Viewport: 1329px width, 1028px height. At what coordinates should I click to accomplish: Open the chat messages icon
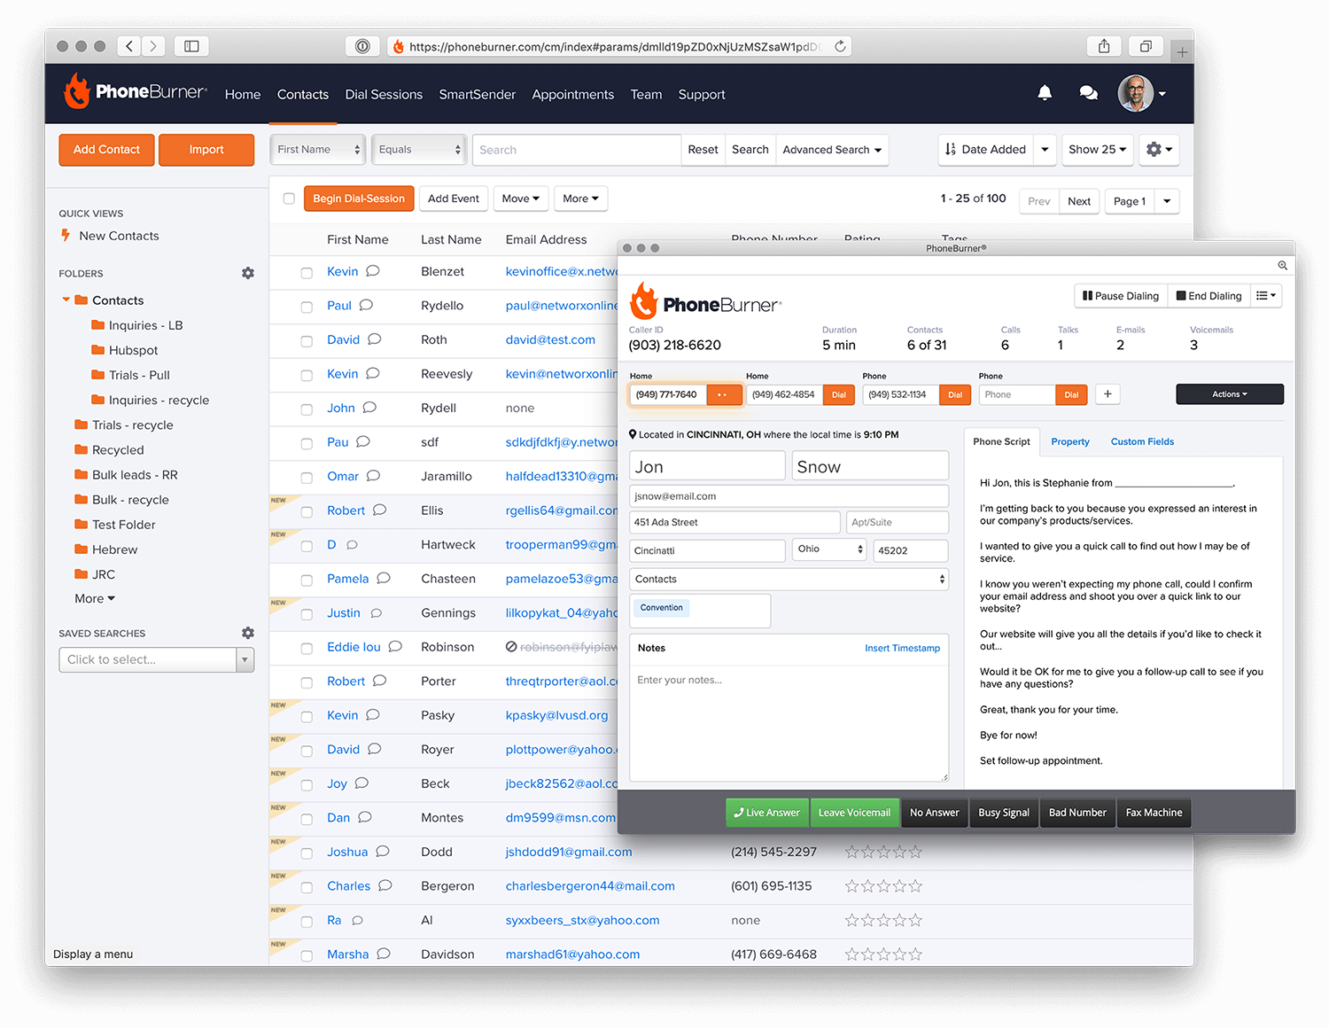click(1089, 93)
